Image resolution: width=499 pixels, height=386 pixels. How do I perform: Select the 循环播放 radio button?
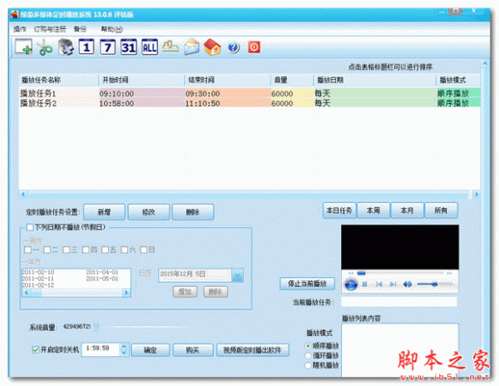[x=308, y=355]
